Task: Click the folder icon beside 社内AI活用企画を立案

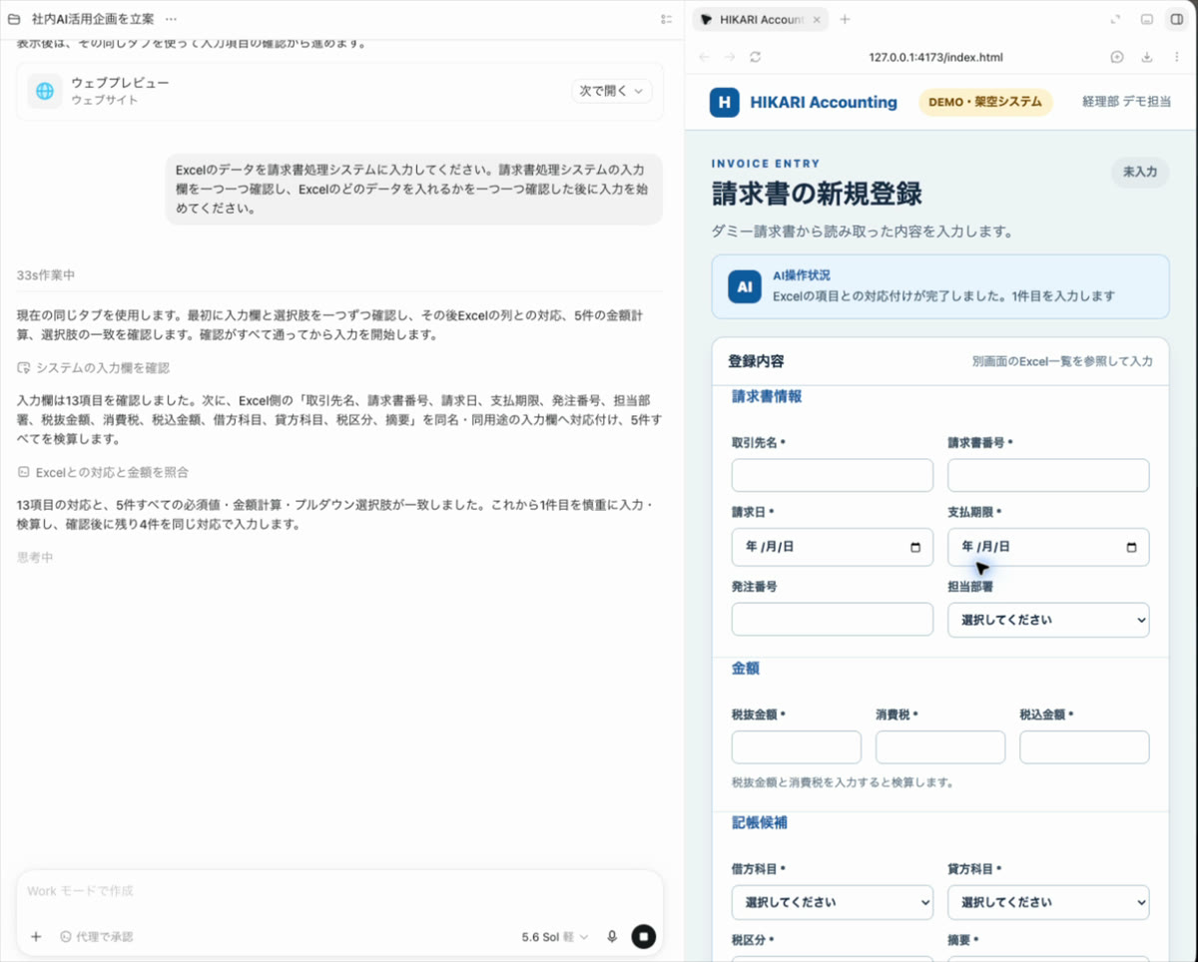Action: [x=14, y=19]
